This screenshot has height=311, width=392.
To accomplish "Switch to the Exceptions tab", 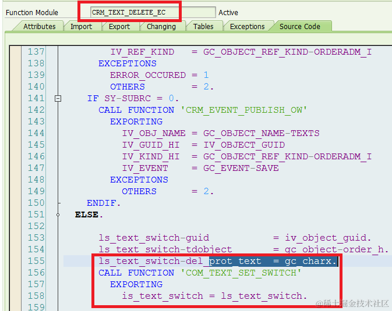I will point(247,27).
